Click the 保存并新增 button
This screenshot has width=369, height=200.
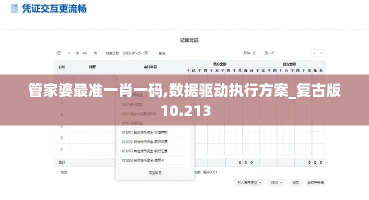coord(315,182)
